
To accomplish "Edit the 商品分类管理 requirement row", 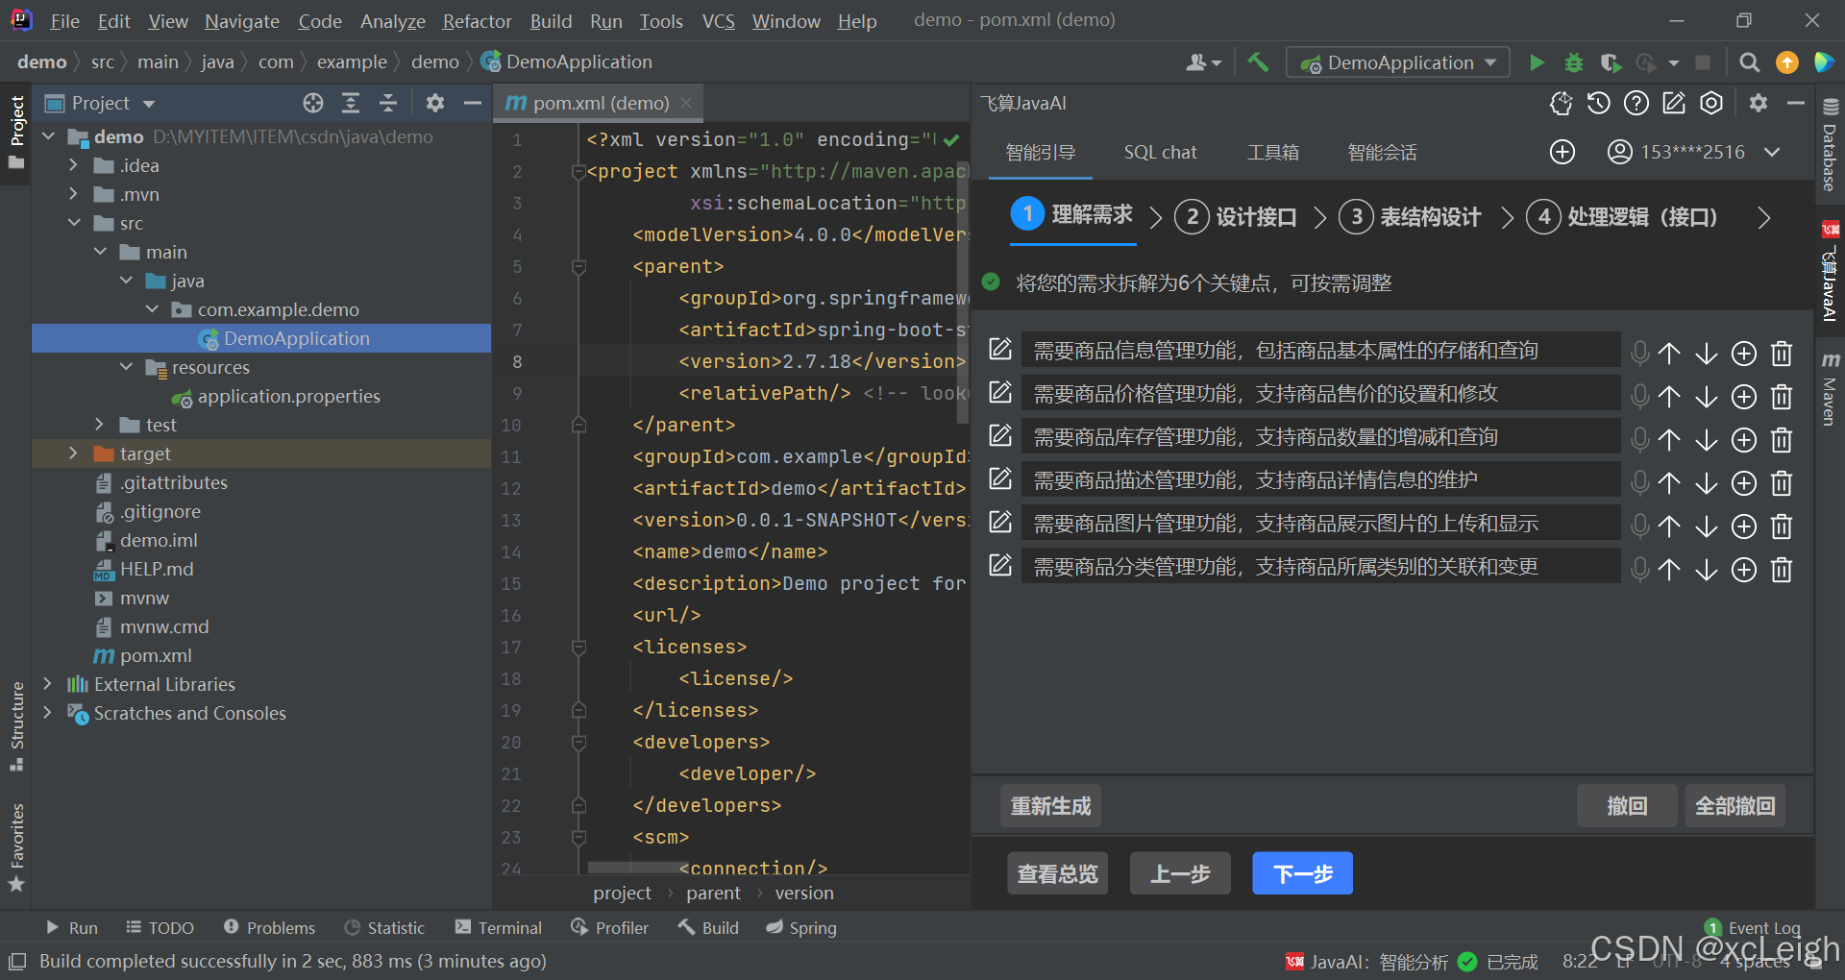I will [1000, 566].
